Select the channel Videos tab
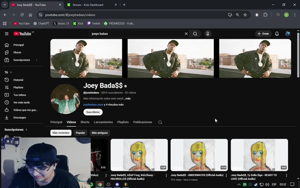 pyautogui.click(x=71, y=122)
